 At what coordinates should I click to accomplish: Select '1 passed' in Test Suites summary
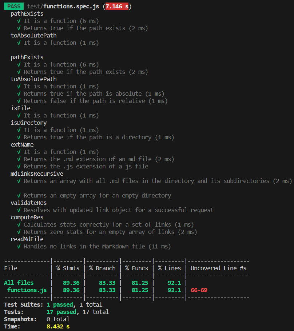click(x=60, y=304)
